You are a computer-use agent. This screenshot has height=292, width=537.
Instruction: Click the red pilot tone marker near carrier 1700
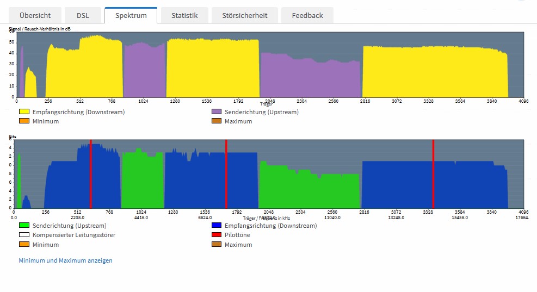click(226, 174)
